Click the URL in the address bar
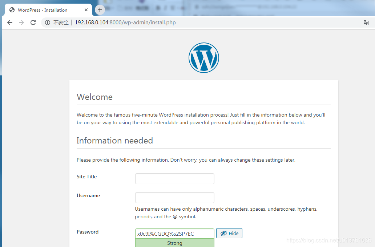 [x=125, y=23]
